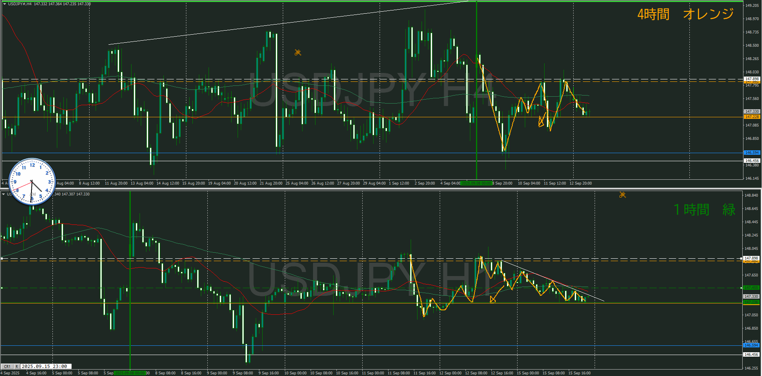The image size is (762, 376).
Task: Click the trade marker icon atop the H1 chart
Action: click(x=622, y=195)
